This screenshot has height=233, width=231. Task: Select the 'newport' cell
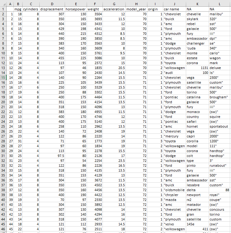pyautogui.click(x=197, y=195)
